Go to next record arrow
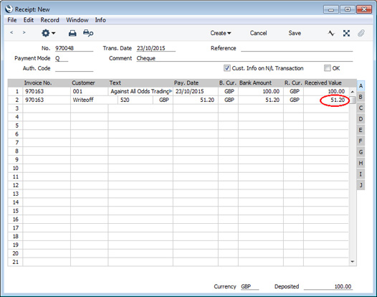377x297 pixels. (24, 32)
